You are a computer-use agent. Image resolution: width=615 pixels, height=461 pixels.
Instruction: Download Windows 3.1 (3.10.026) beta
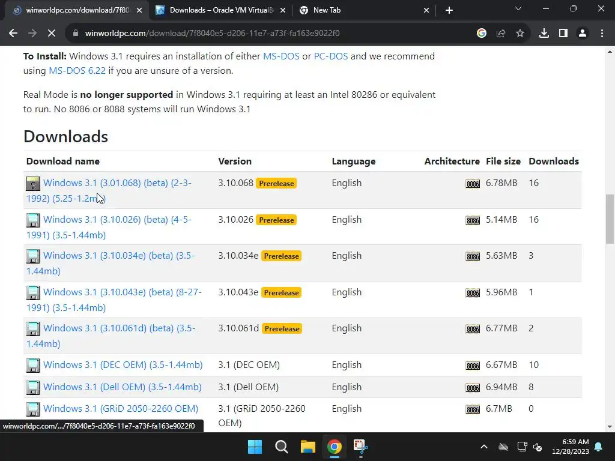109,227
